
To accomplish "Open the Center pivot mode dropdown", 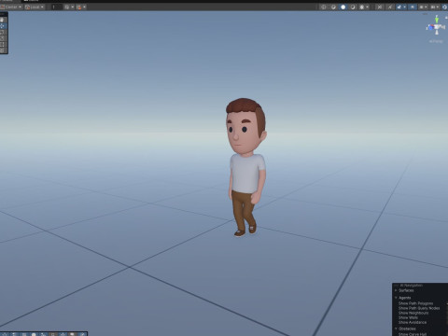I will (x=11, y=7).
